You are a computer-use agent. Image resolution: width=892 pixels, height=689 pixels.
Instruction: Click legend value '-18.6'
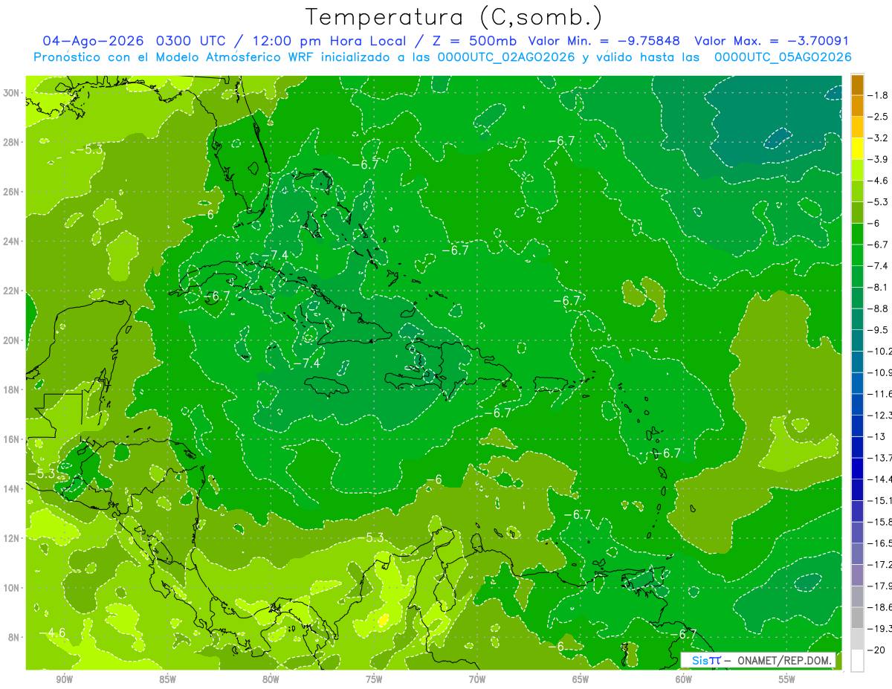point(880,607)
